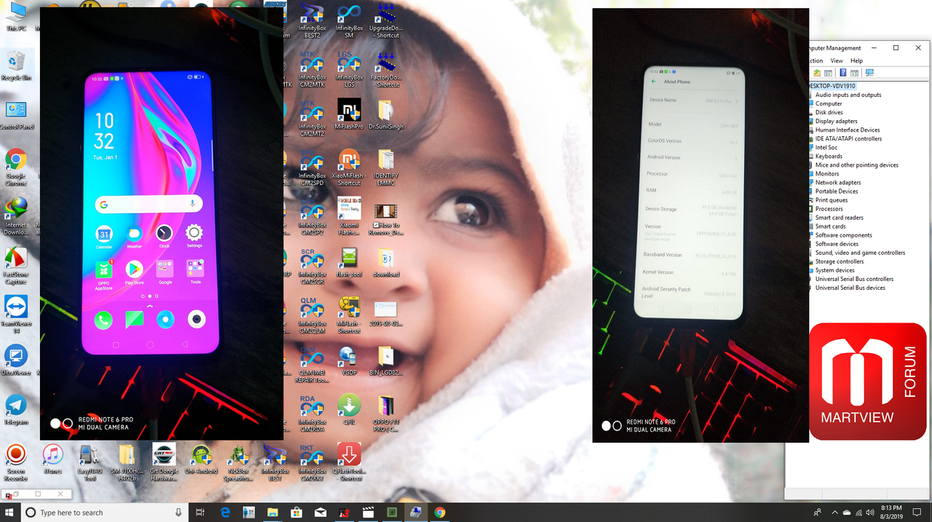Image resolution: width=932 pixels, height=522 pixels.
Task: Select Disk drives in device list
Action: [x=829, y=112]
